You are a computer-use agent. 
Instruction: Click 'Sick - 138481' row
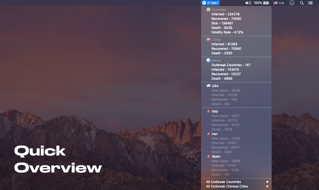pyautogui.click(x=236, y=23)
